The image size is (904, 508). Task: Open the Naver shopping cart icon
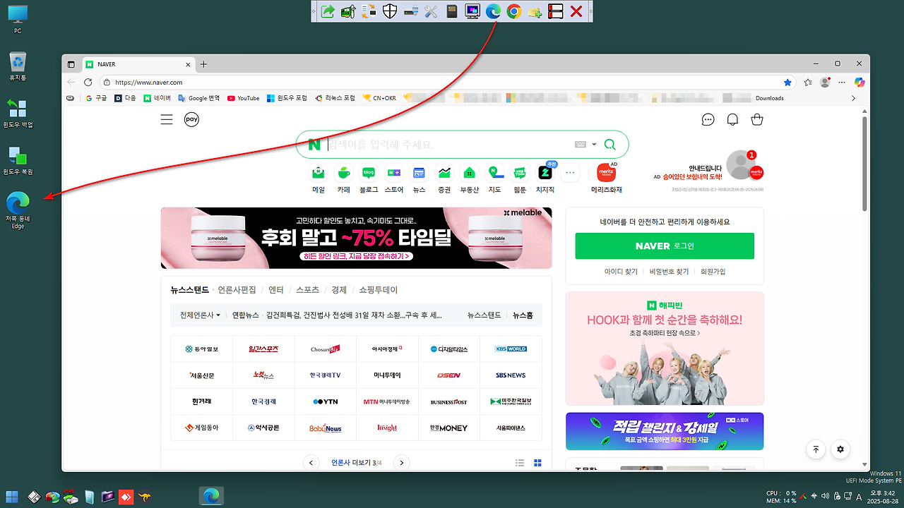pos(757,119)
